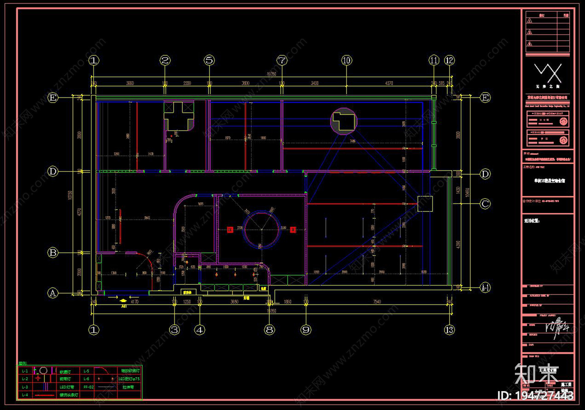The image size is (585, 410).
Task: Click the round ceiling feature in plan center
Action: [262, 229]
